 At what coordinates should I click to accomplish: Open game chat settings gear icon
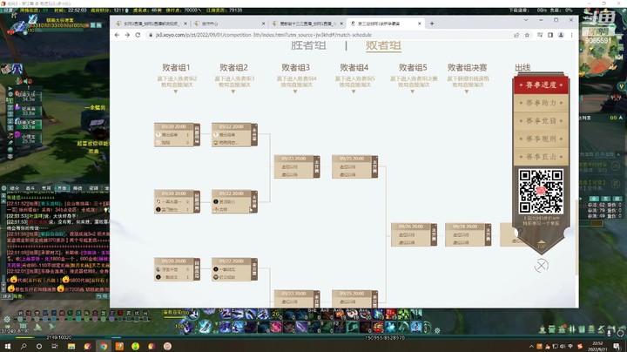(x=3, y=187)
